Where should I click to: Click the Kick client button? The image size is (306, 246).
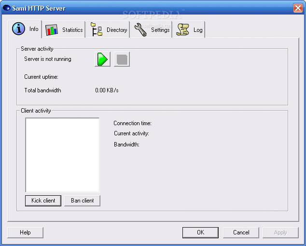[43, 201]
